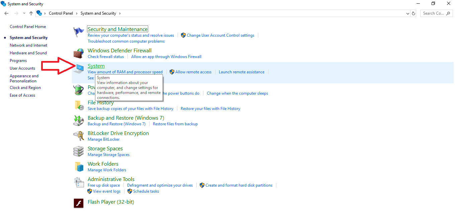
Task: Click Save backup copies with File History
Action: (130, 109)
